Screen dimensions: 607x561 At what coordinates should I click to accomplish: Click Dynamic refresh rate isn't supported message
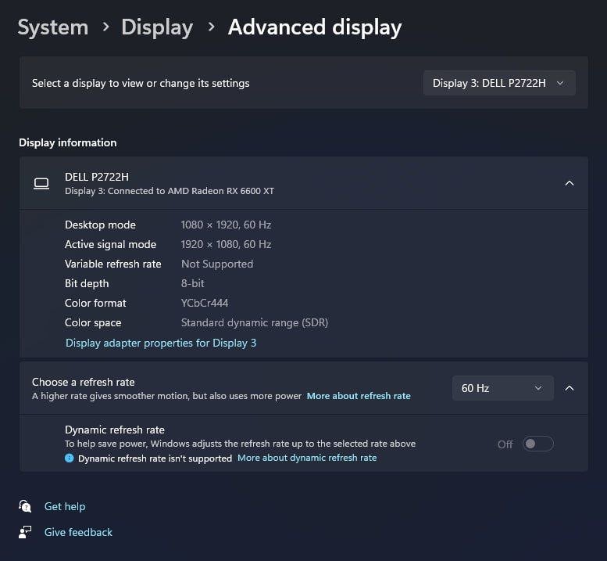(x=155, y=459)
